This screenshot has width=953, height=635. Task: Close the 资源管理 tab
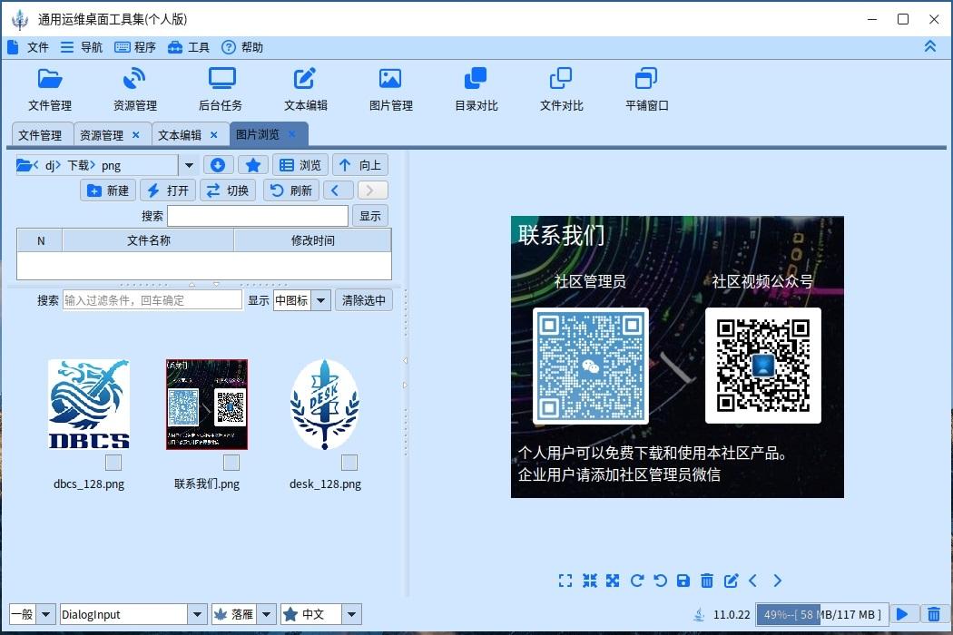[x=135, y=135]
